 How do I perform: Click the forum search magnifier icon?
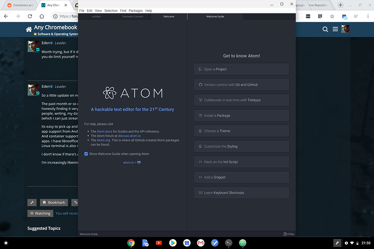325,29
